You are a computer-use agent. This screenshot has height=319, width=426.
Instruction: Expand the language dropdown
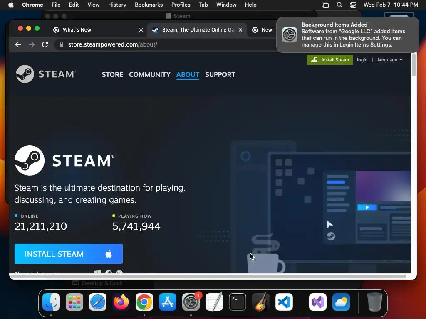pyautogui.click(x=390, y=60)
